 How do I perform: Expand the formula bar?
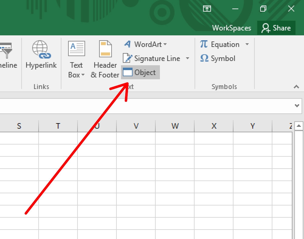pos(297,105)
